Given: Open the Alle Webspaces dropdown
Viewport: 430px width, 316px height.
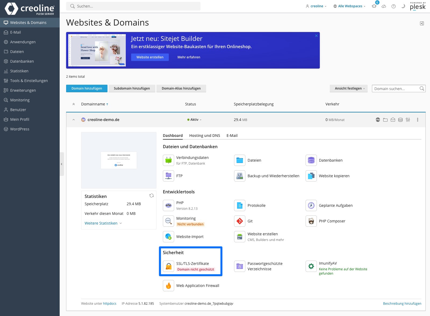Looking at the screenshot, I should [349, 6].
